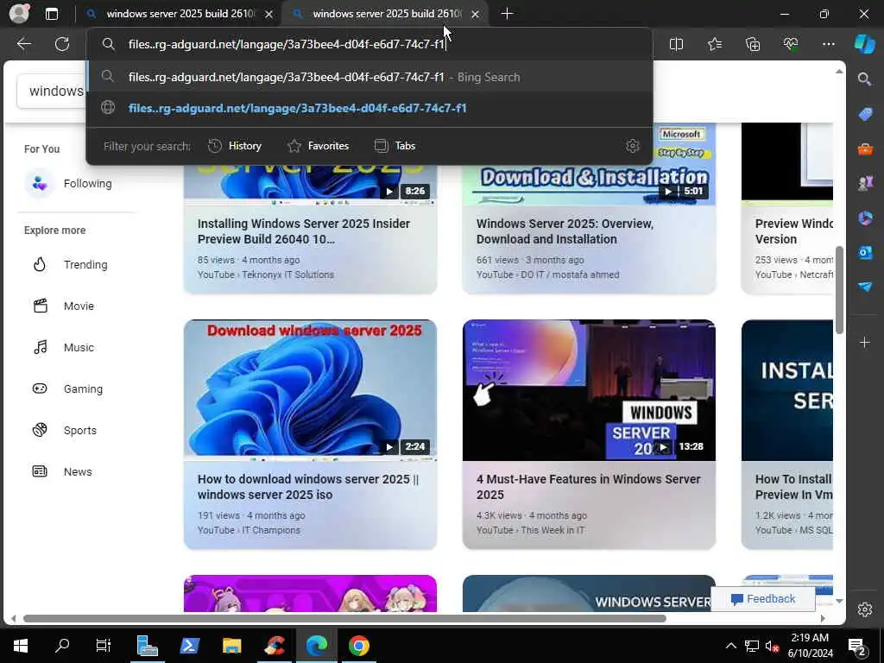
Task: Open the Favorites star menu
Action: pyautogui.click(x=714, y=44)
